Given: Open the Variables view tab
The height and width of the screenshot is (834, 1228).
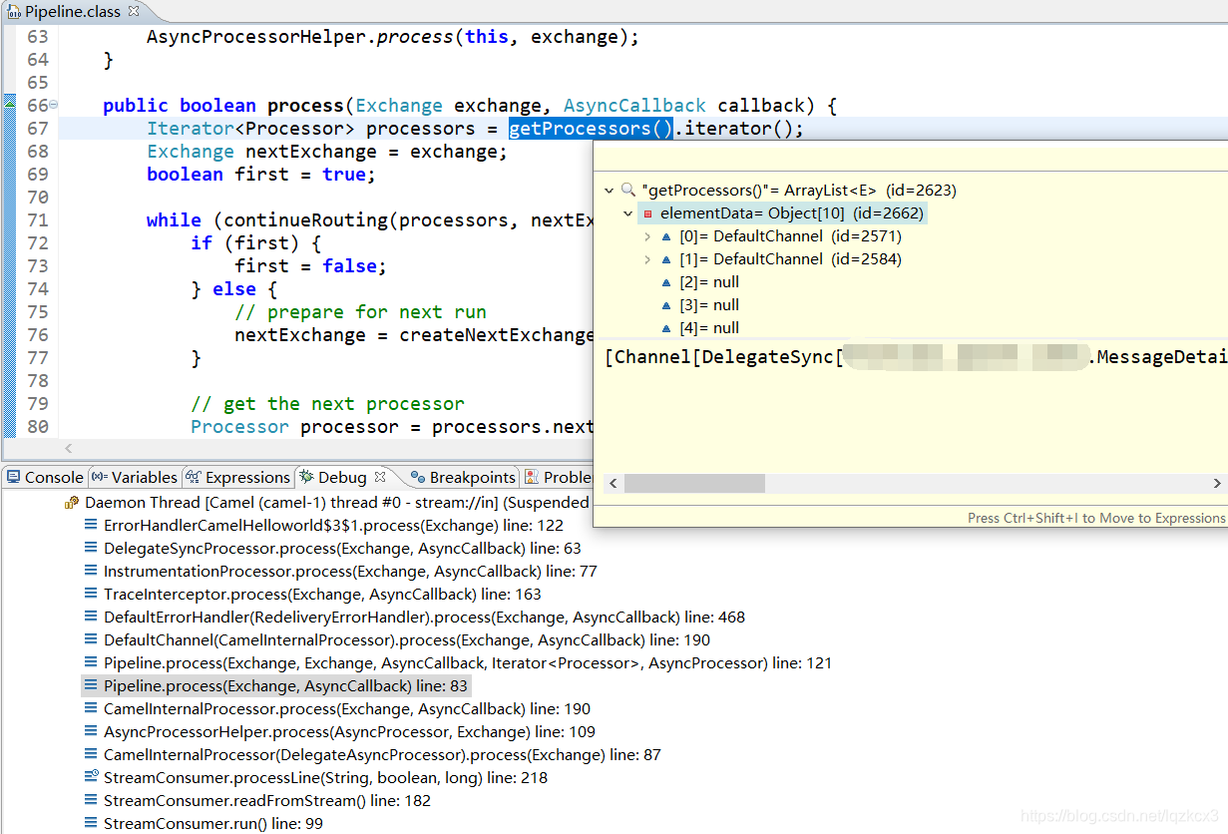Looking at the screenshot, I should 134,477.
